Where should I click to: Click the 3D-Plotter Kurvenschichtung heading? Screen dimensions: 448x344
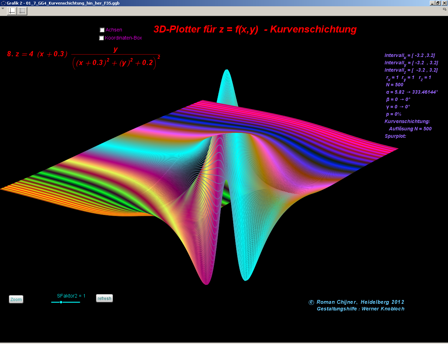(x=255, y=29)
